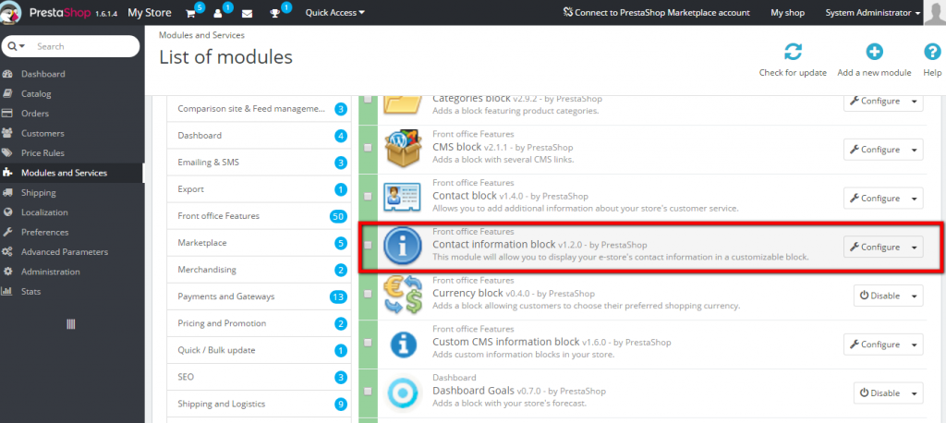Click the Localization sidebar globe icon
Screen dimensions: 946x423
(7, 212)
